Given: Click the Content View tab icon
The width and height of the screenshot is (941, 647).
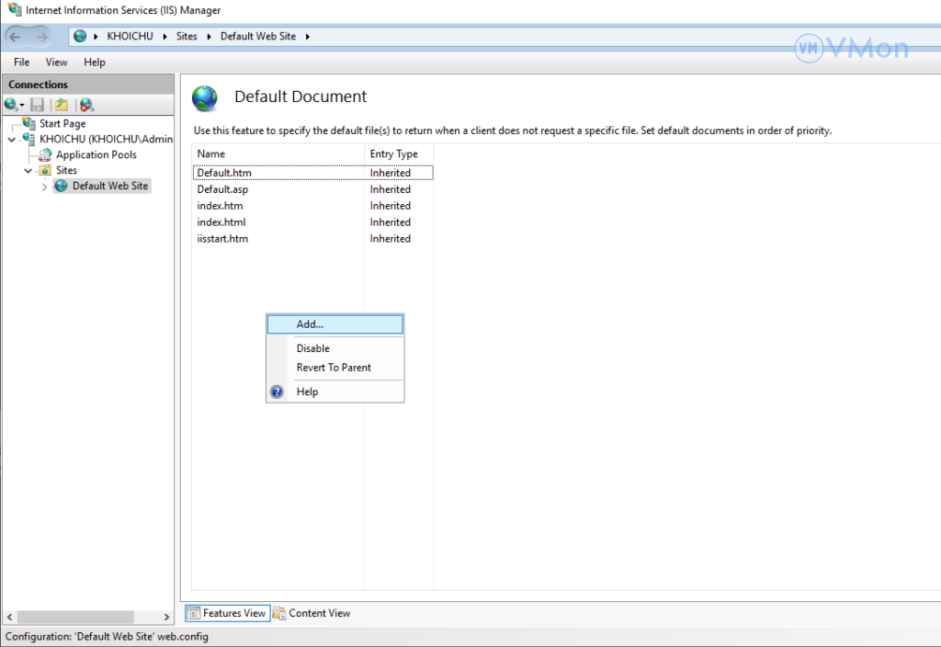Looking at the screenshot, I should click(x=279, y=613).
